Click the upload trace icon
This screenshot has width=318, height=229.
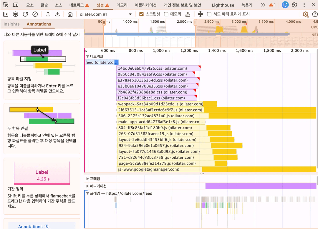48,14
